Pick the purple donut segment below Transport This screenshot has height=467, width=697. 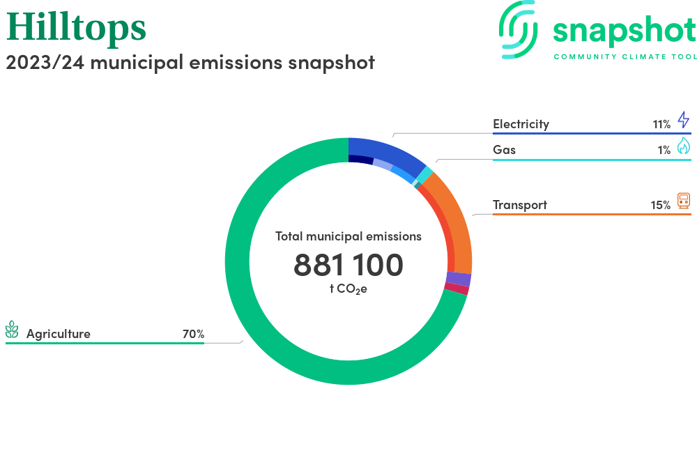point(459,280)
